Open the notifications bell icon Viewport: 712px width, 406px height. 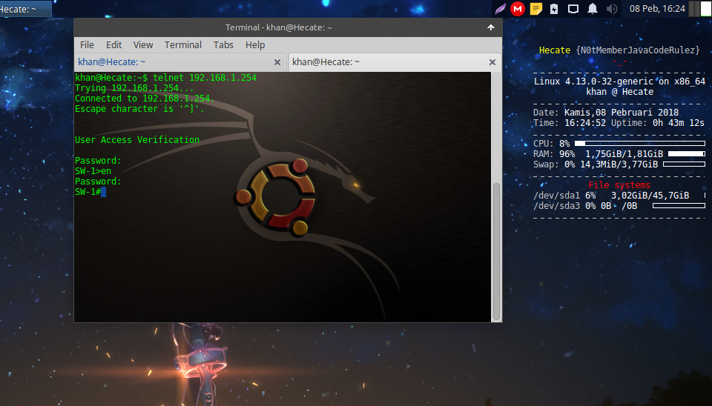[x=593, y=9]
